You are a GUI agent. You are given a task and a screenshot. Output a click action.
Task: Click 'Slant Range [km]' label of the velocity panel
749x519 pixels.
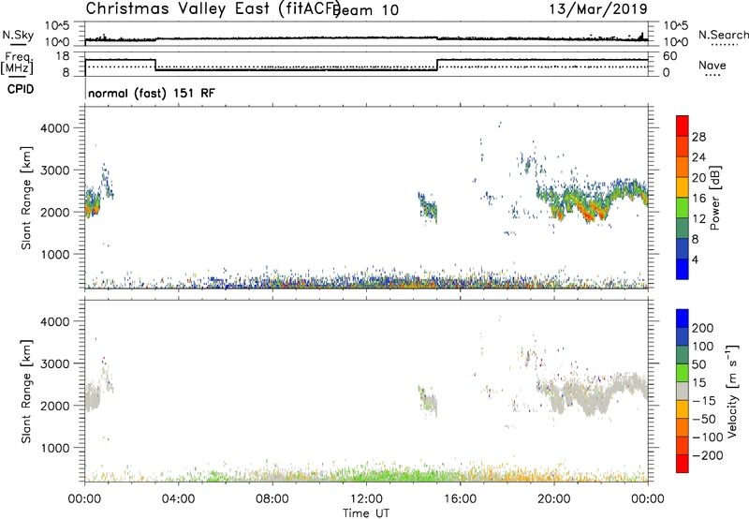point(26,391)
